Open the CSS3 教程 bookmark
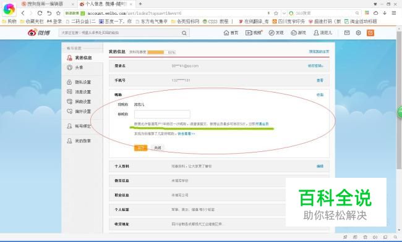The height and width of the screenshot is (242, 402). tap(216, 22)
